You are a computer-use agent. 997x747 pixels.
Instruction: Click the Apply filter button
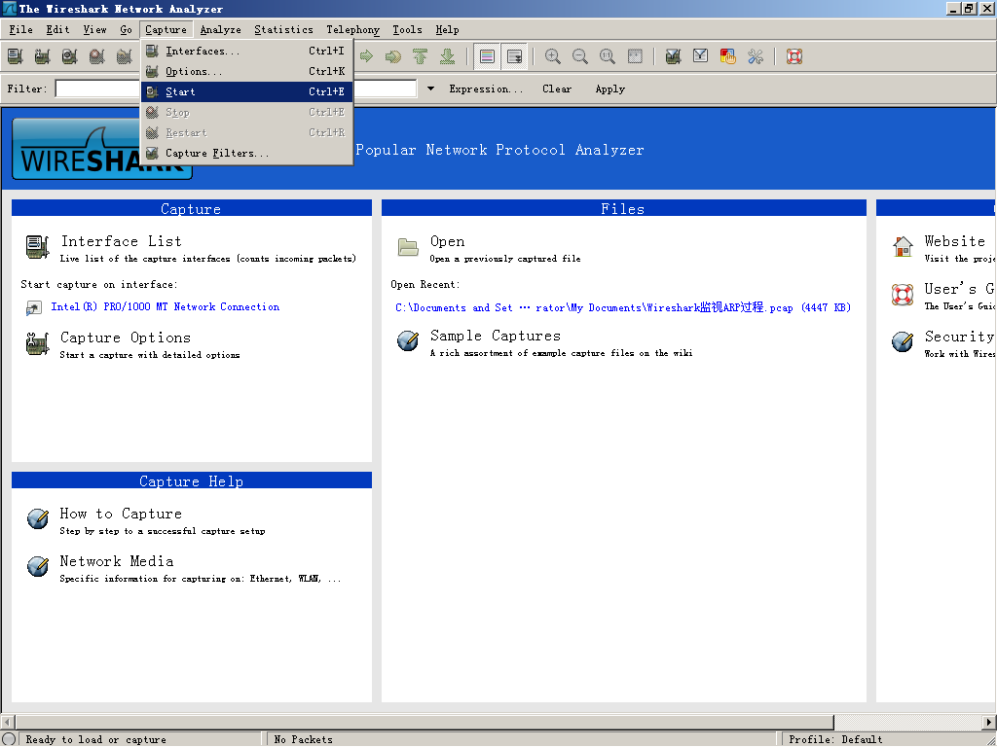coord(609,89)
